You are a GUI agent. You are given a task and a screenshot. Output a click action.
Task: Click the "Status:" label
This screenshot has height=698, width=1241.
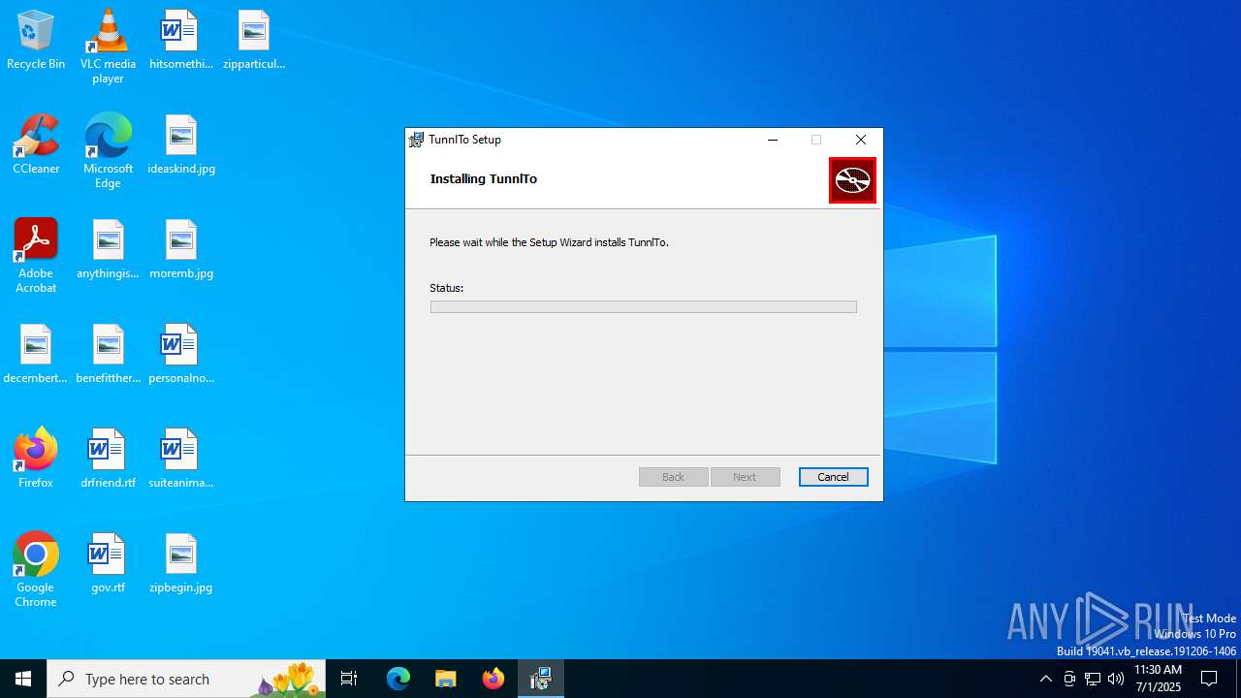tap(446, 288)
